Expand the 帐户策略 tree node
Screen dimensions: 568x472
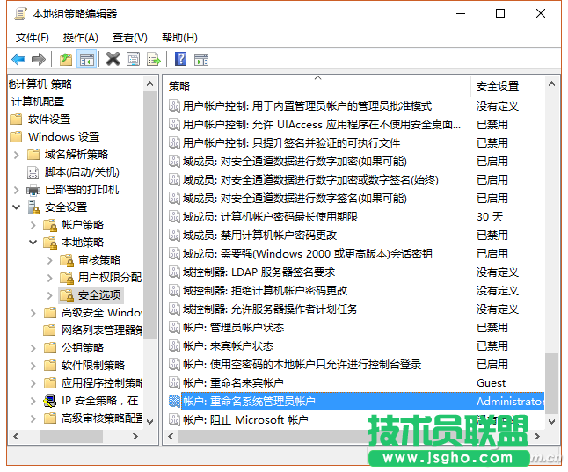[x=33, y=225]
